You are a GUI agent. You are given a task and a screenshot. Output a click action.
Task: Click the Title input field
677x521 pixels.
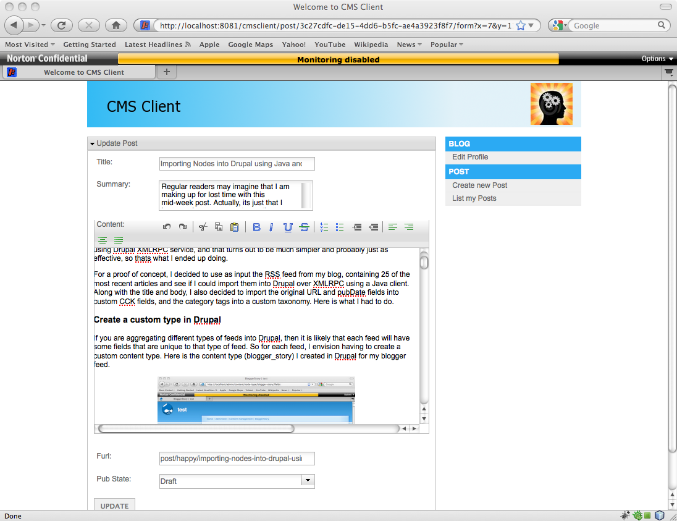(x=237, y=164)
